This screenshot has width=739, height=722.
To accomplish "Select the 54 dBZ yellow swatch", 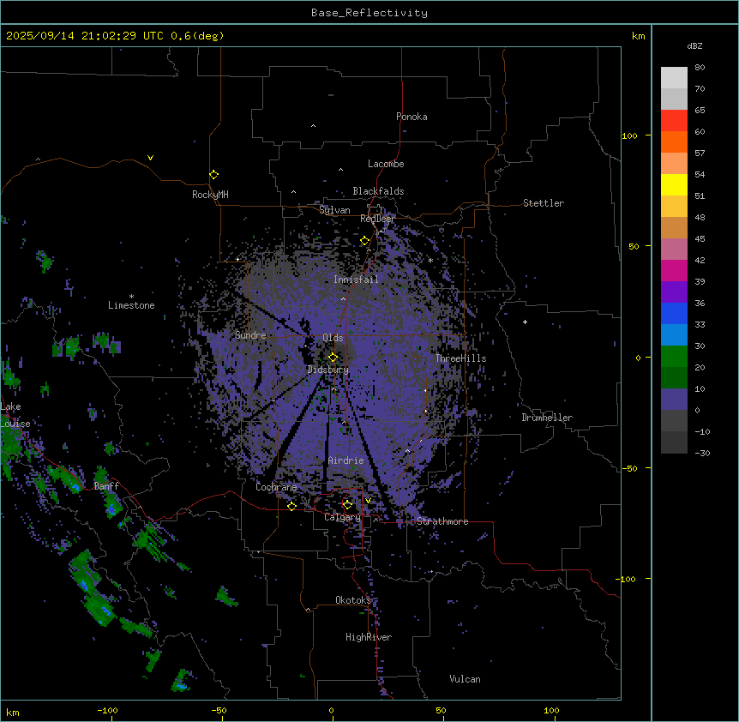I will (674, 184).
